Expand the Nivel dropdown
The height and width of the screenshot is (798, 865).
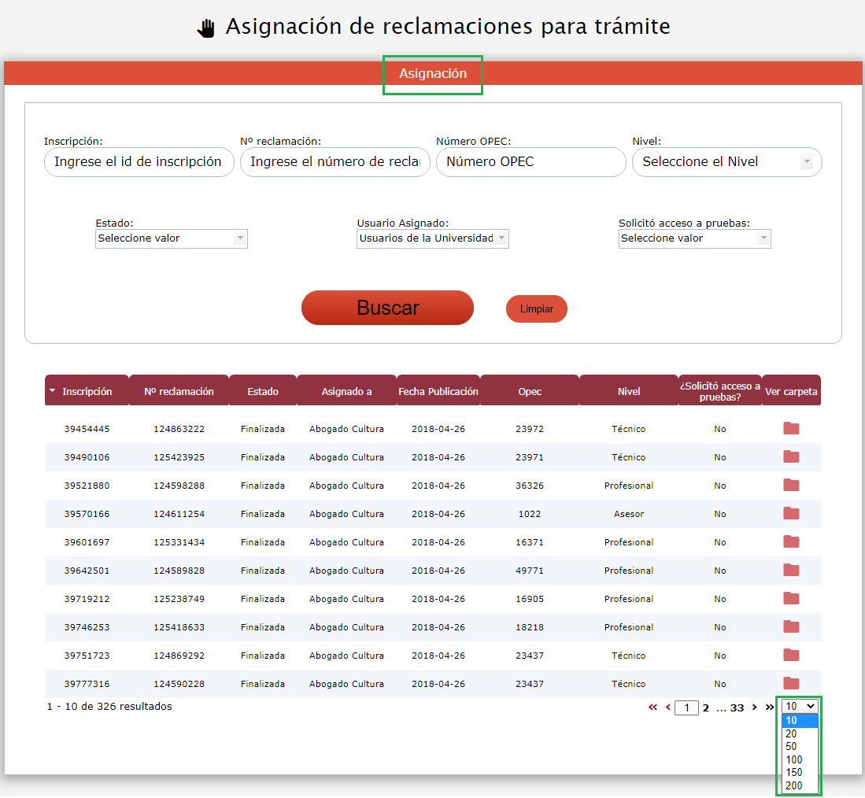point(806,162)
